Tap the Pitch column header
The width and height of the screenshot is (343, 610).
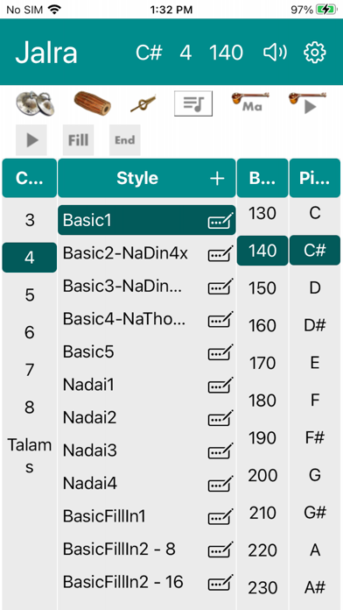(x=315, y=178)
